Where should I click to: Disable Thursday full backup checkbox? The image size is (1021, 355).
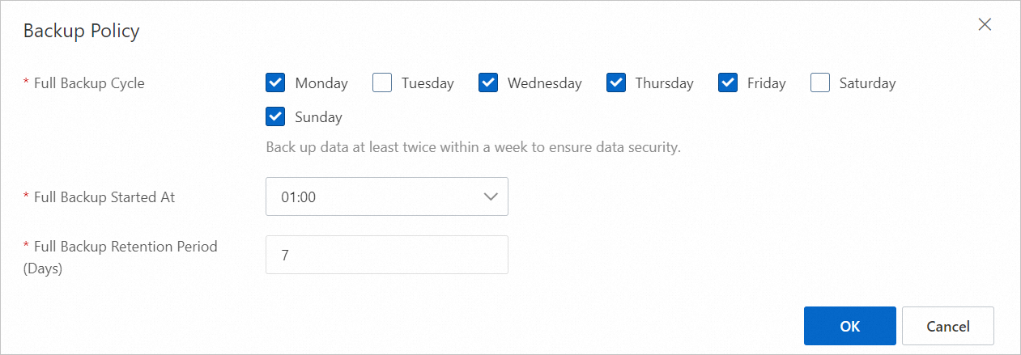click(x=616, y=83)
